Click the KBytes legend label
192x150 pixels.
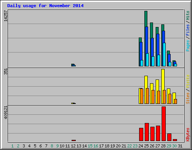point(188,135)
